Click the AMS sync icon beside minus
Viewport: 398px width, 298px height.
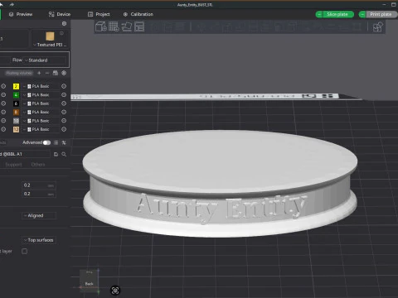click(x=56, y=73)
